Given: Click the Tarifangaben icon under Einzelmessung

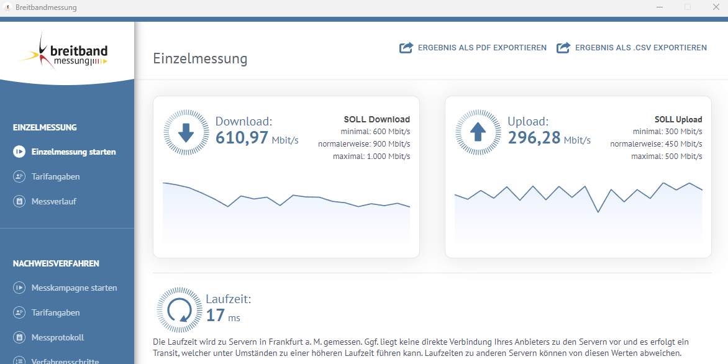Looking at the screenshot, I should [x=19, y=176].
